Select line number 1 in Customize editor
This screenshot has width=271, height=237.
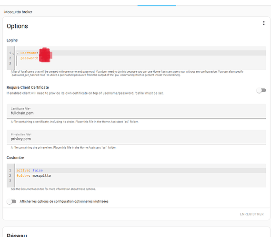pos(10,171)
